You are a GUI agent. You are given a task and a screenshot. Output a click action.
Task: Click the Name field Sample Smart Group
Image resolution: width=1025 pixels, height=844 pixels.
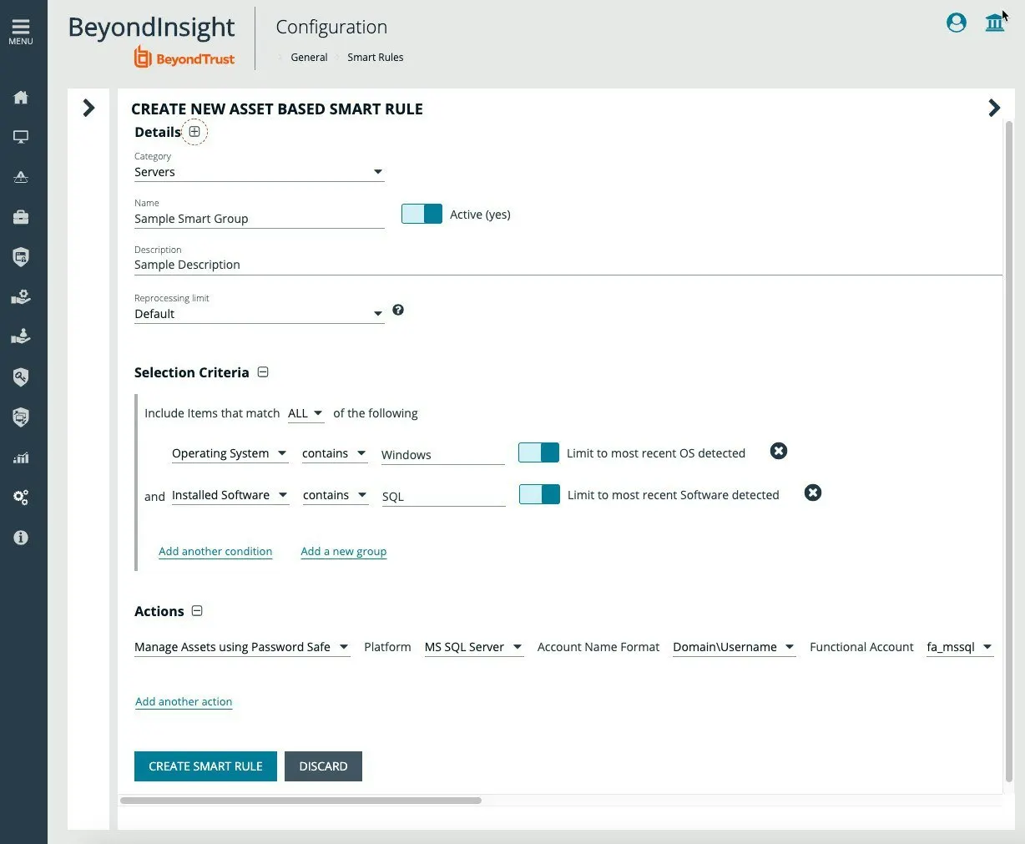click(259, 219)
